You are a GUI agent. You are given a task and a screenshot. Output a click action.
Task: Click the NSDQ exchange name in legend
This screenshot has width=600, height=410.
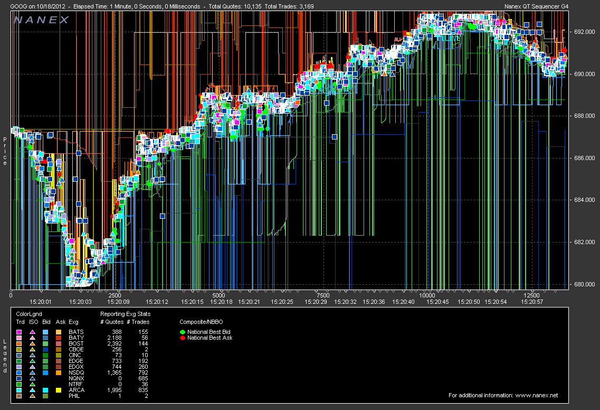[76, 372]
